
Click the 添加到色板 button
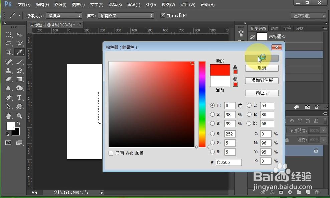(x=262, y=80)
